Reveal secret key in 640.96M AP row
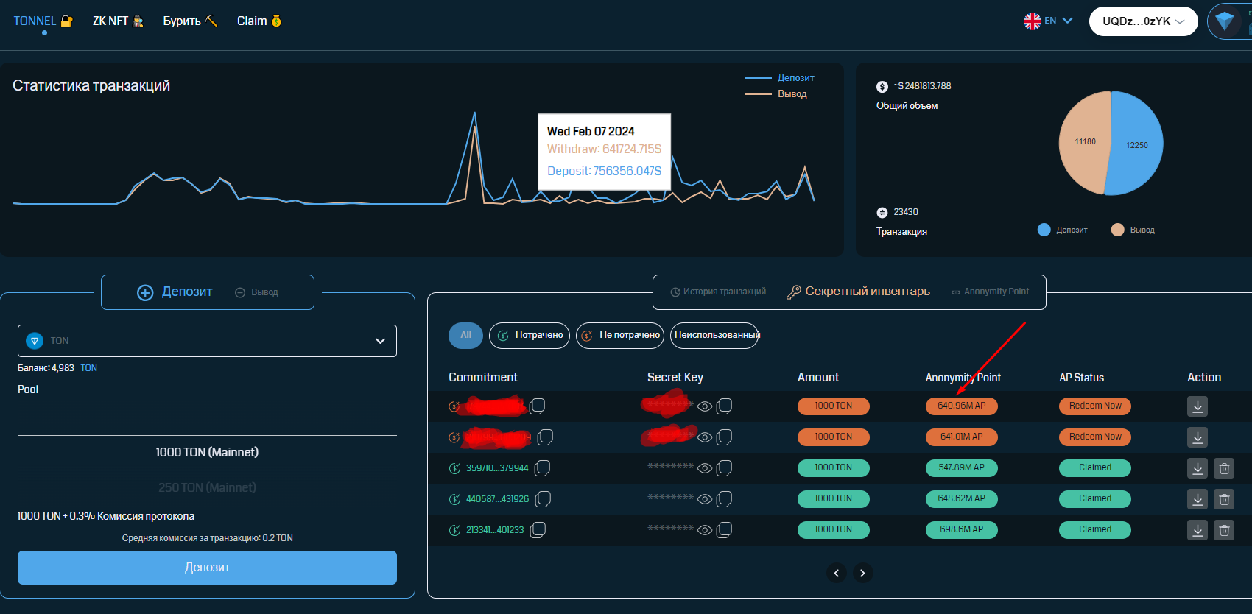Image resolution: width=1252 pixels, height=614 pixels. pos(705,406)
